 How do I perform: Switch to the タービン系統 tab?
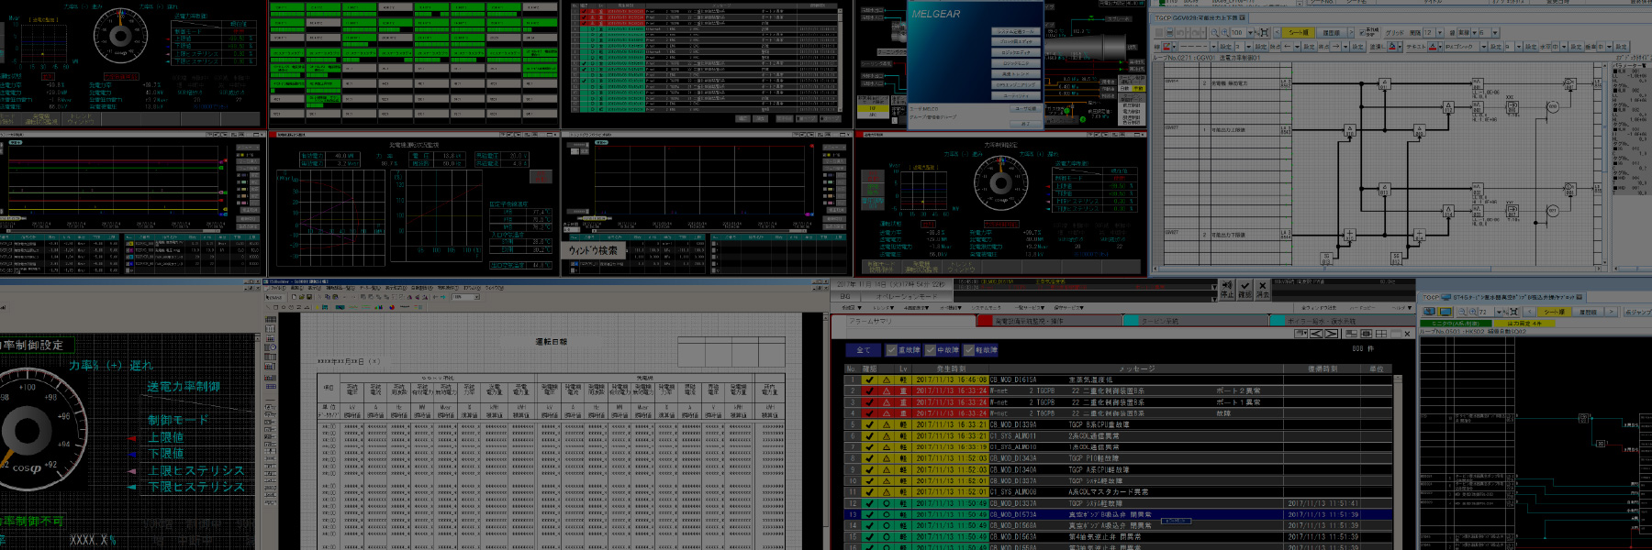click(x=1161, y=321)
